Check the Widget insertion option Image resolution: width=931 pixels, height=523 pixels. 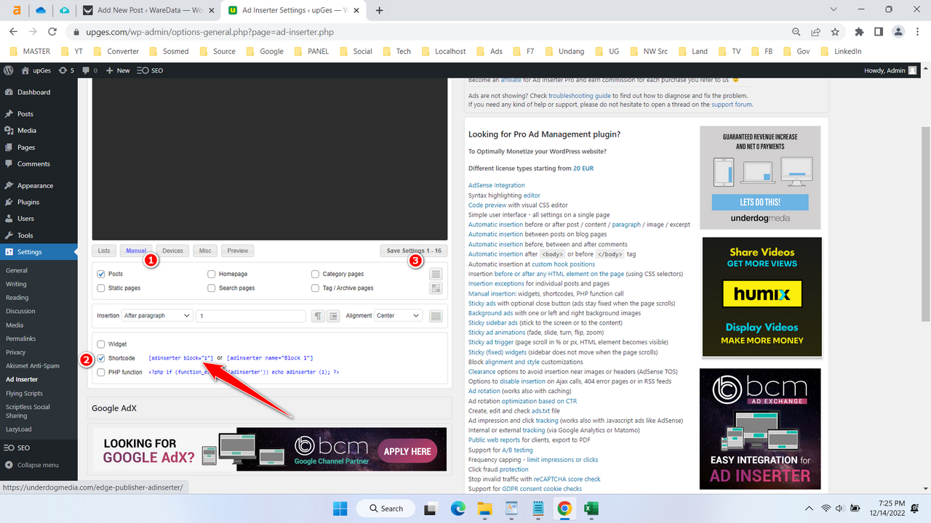(x=100, y=344)
